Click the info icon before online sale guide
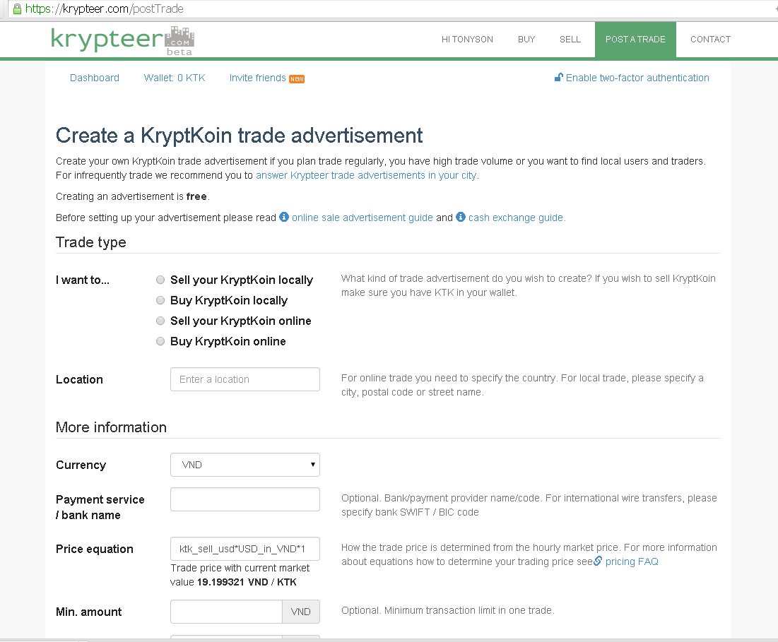 coord(284,217)
